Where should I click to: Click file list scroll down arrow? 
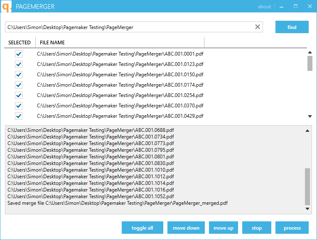[310, 116]
